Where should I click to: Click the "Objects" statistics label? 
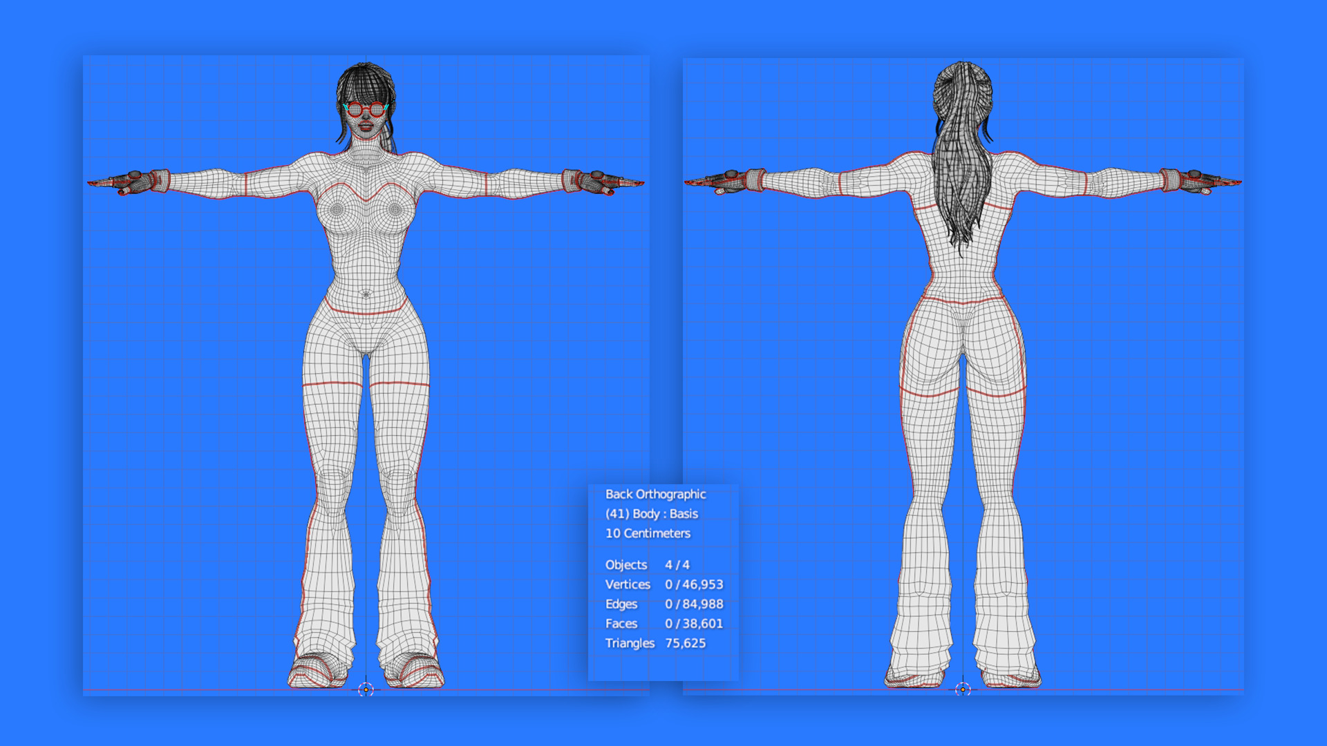tap(626, 565)
